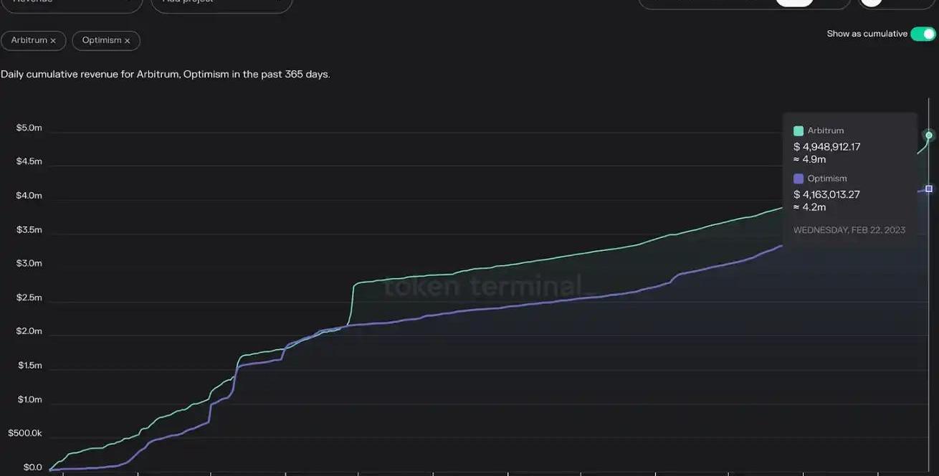Click the green Arbitrum swatch in the tooltip
Viewport: 939px width, 476px height.
(x=799, y=130)
